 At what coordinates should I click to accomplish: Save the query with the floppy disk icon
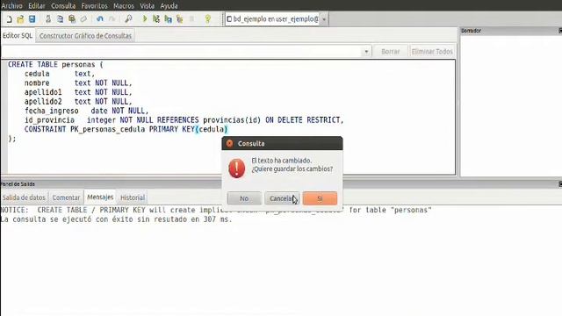coord(32,19)
